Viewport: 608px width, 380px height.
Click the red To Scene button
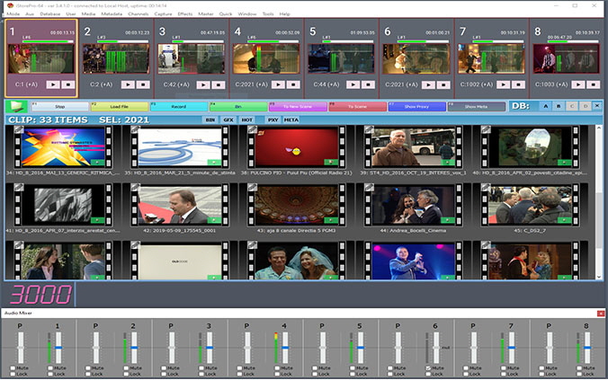357,107
